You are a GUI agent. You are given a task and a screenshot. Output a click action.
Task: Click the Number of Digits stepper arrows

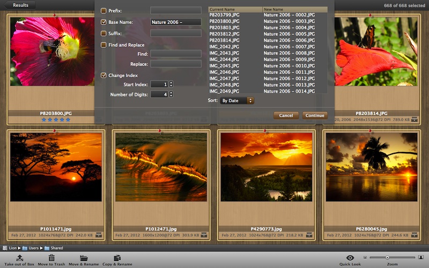coord(171,94)
